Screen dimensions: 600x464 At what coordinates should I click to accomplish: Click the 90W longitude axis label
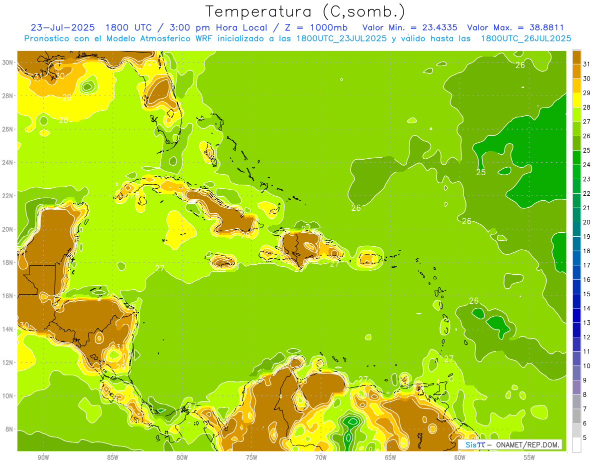coord(43,457)
